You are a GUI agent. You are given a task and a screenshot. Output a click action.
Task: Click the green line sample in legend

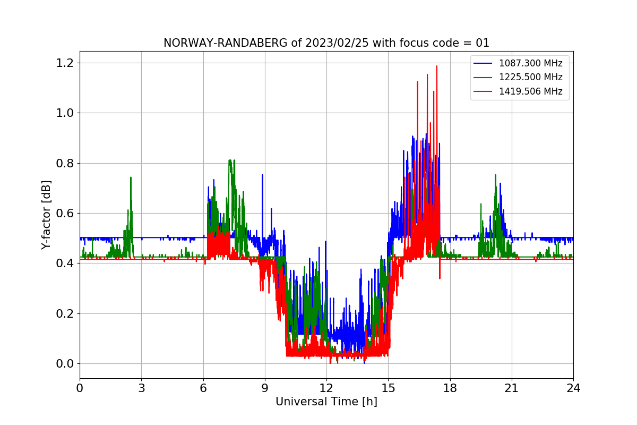click(484, 78)
